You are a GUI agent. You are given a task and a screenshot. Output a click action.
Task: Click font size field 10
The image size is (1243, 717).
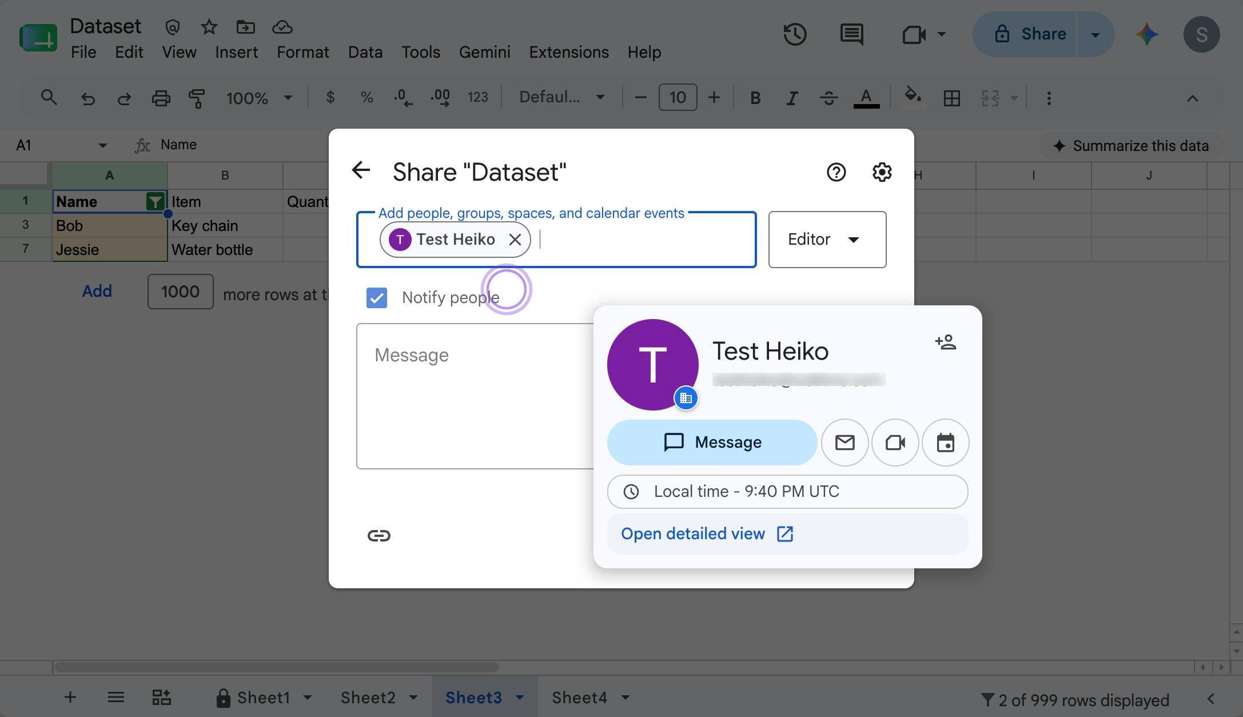click(678, 98)
